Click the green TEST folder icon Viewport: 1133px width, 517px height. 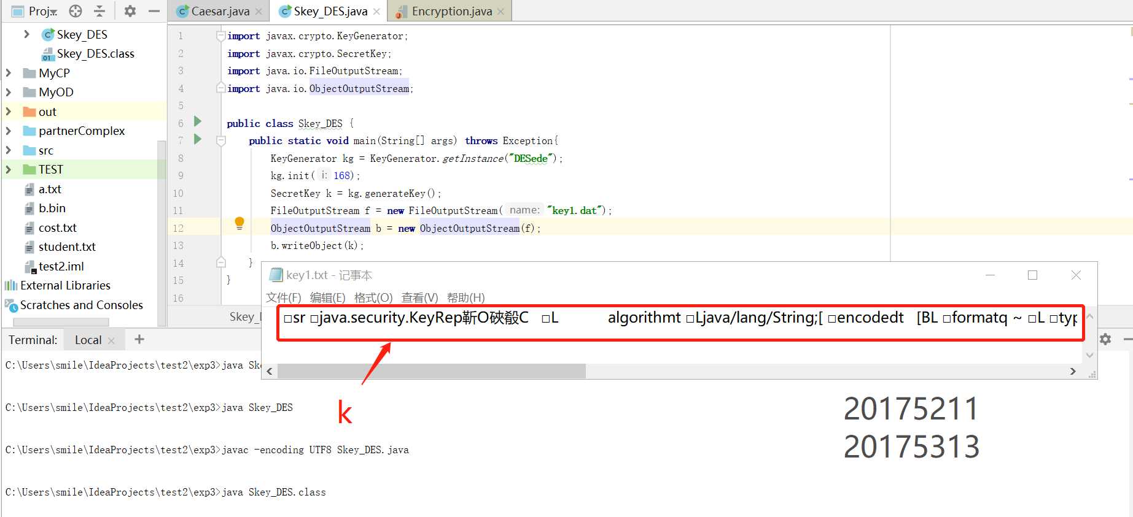[x=29, y=169]
